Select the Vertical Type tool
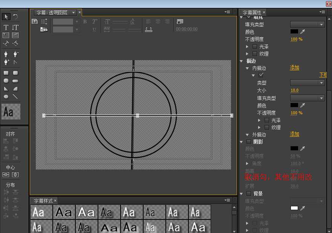This screenshot has width=332, height=233. pyautogui.click(x=15, y=27)
